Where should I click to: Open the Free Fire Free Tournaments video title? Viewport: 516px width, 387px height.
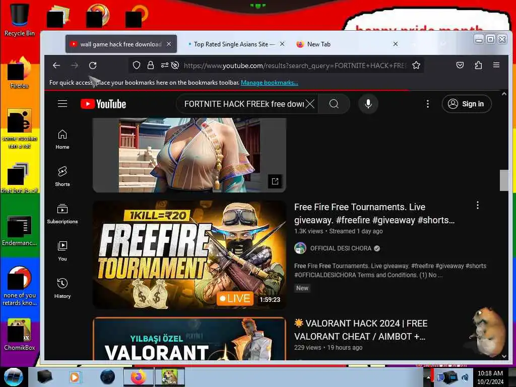[374, 214]
